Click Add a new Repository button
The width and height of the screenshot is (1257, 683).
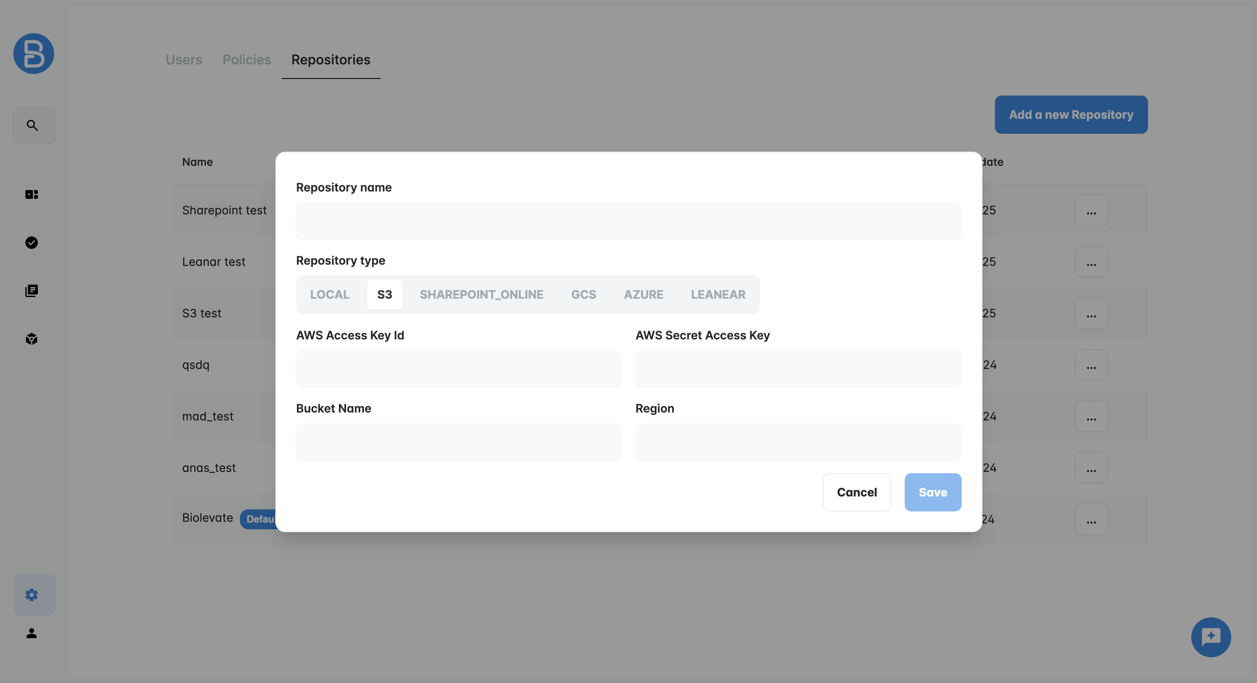tap(1071, 115)
